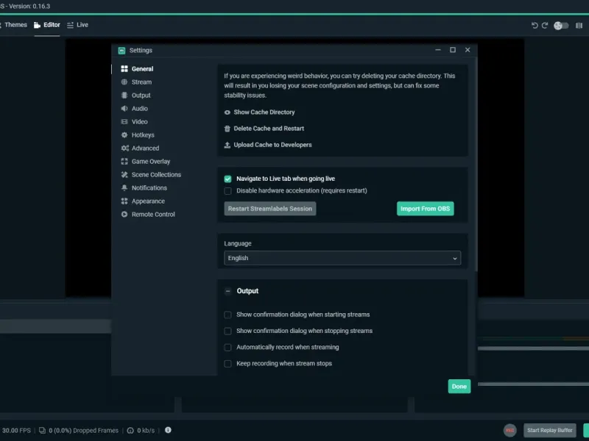The height and width of the screenshot is (441, 589).
Task: Click the undo arrow in top toolbar
Action: tap(535, 25)
